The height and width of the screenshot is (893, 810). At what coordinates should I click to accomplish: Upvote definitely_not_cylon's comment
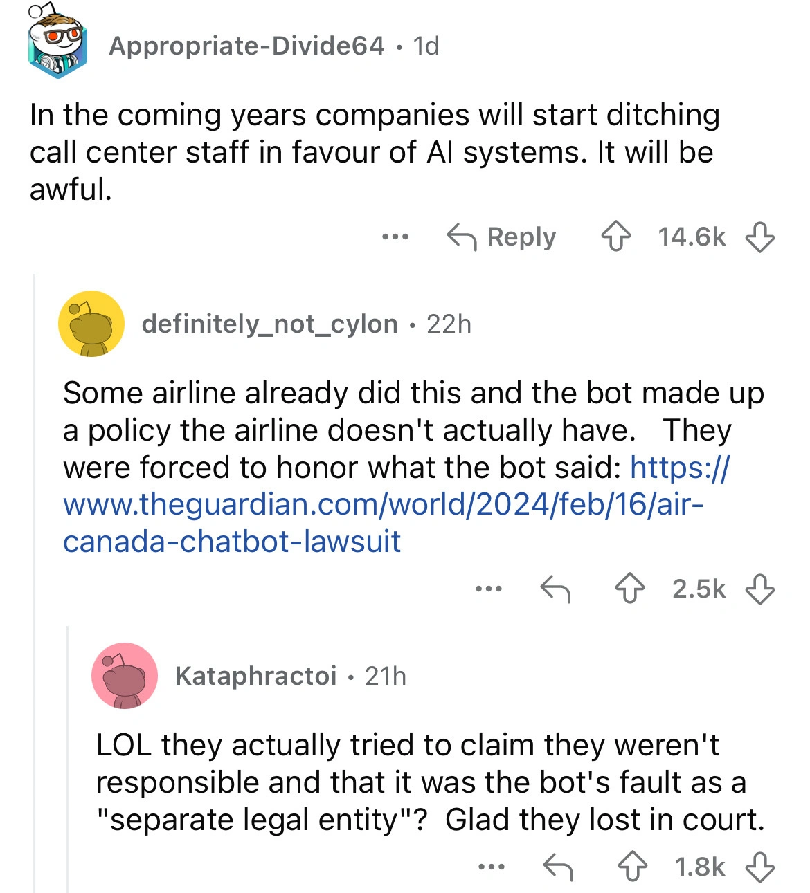point(630,589)
